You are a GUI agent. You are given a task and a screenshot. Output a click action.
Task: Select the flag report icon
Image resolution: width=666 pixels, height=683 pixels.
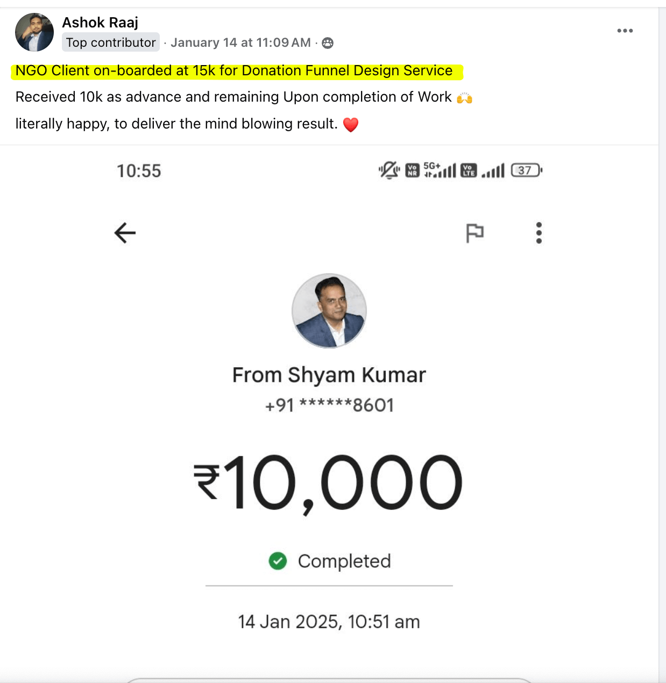tap(476, 233)
